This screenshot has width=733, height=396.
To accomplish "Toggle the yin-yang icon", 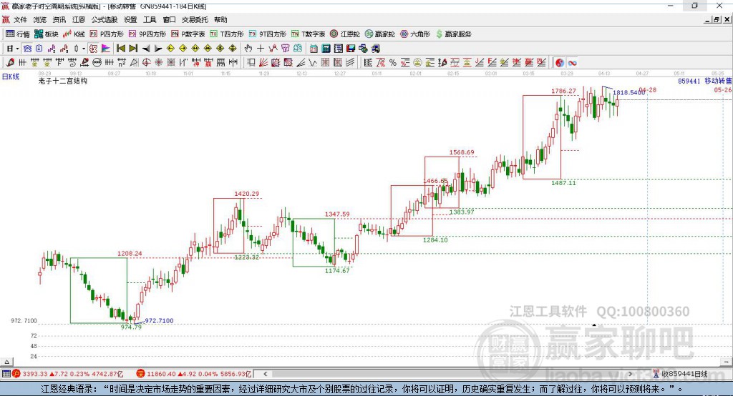I will tap(560, 63).
